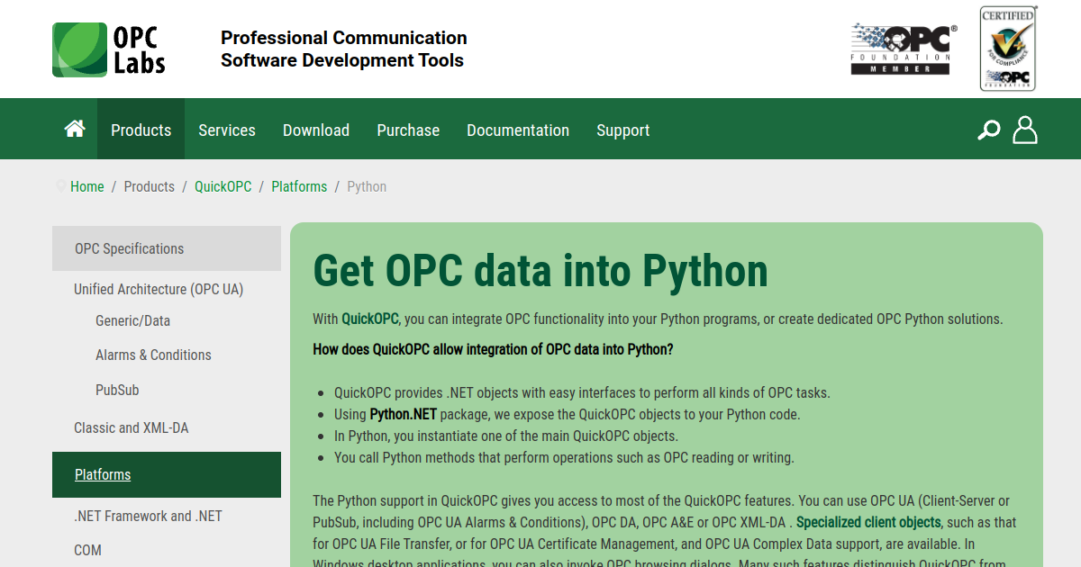The height and width of the screenshot is (567, 1081).
Task: Open .NET Framework and .NET sidebar item
Action: (x=148, y=516)
